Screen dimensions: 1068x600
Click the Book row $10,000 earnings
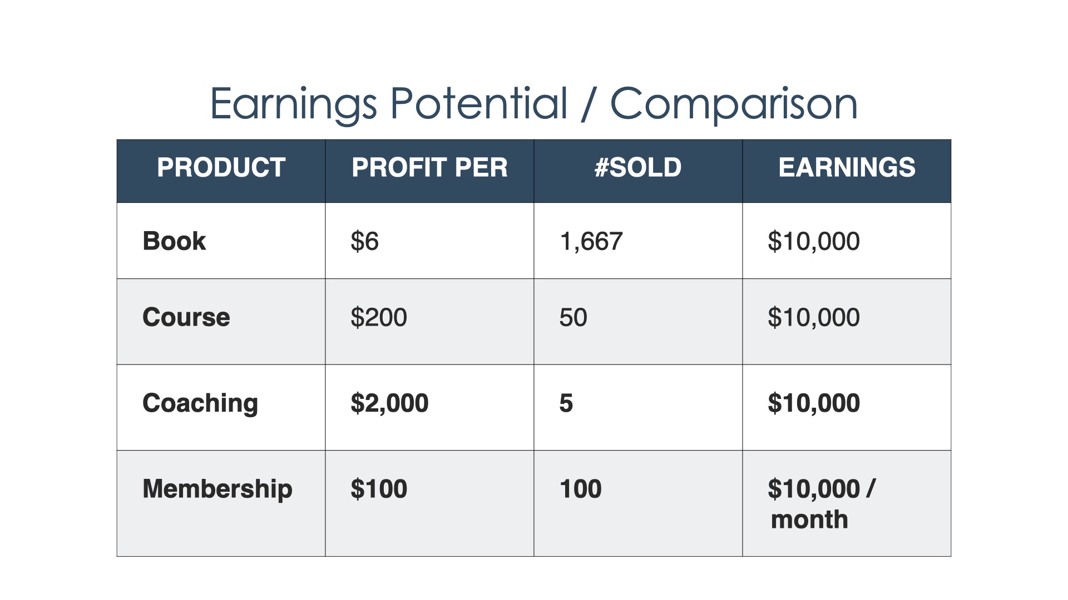(847, 241)
